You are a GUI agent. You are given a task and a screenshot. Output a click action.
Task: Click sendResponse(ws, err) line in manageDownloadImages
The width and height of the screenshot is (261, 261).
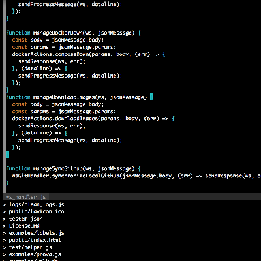click(x=52, y=126)
